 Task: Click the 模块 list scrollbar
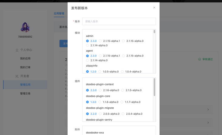click(154, 32)
